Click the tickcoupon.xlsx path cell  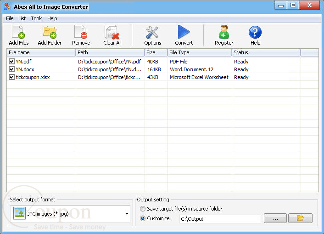point(109,77)
